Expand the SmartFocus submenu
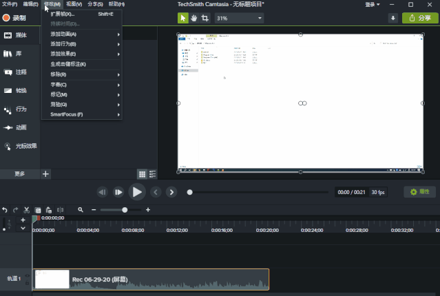The height and width of the screenshot is (296, 440). (82, 114)
